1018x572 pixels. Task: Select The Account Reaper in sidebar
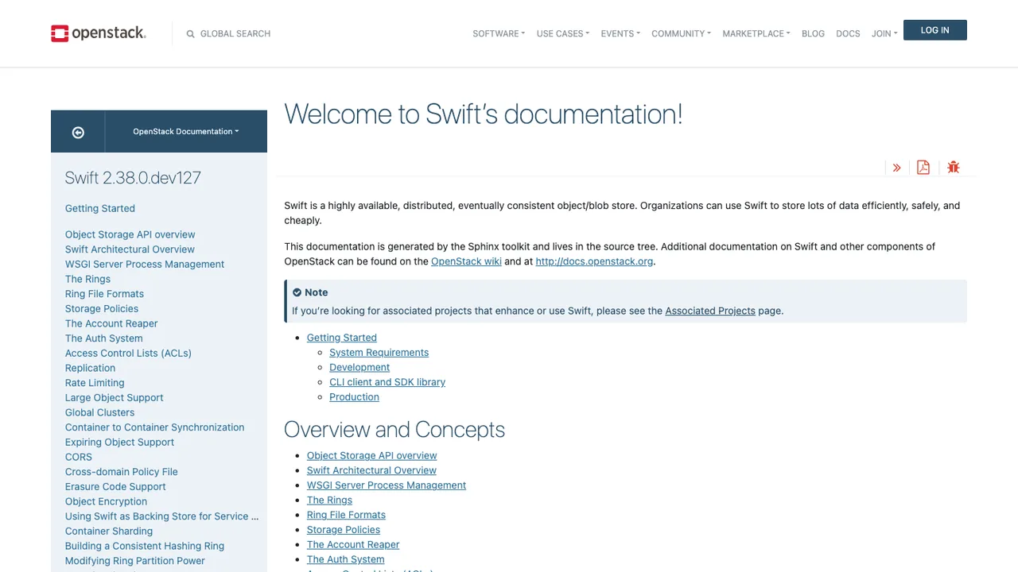point(111,324)
